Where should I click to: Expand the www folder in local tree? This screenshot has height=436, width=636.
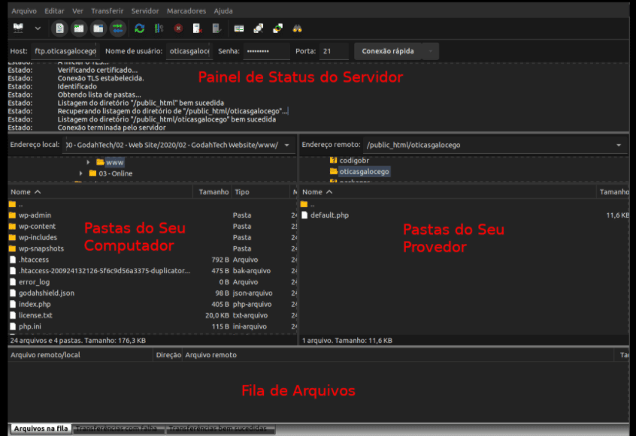tap(88, 162)
